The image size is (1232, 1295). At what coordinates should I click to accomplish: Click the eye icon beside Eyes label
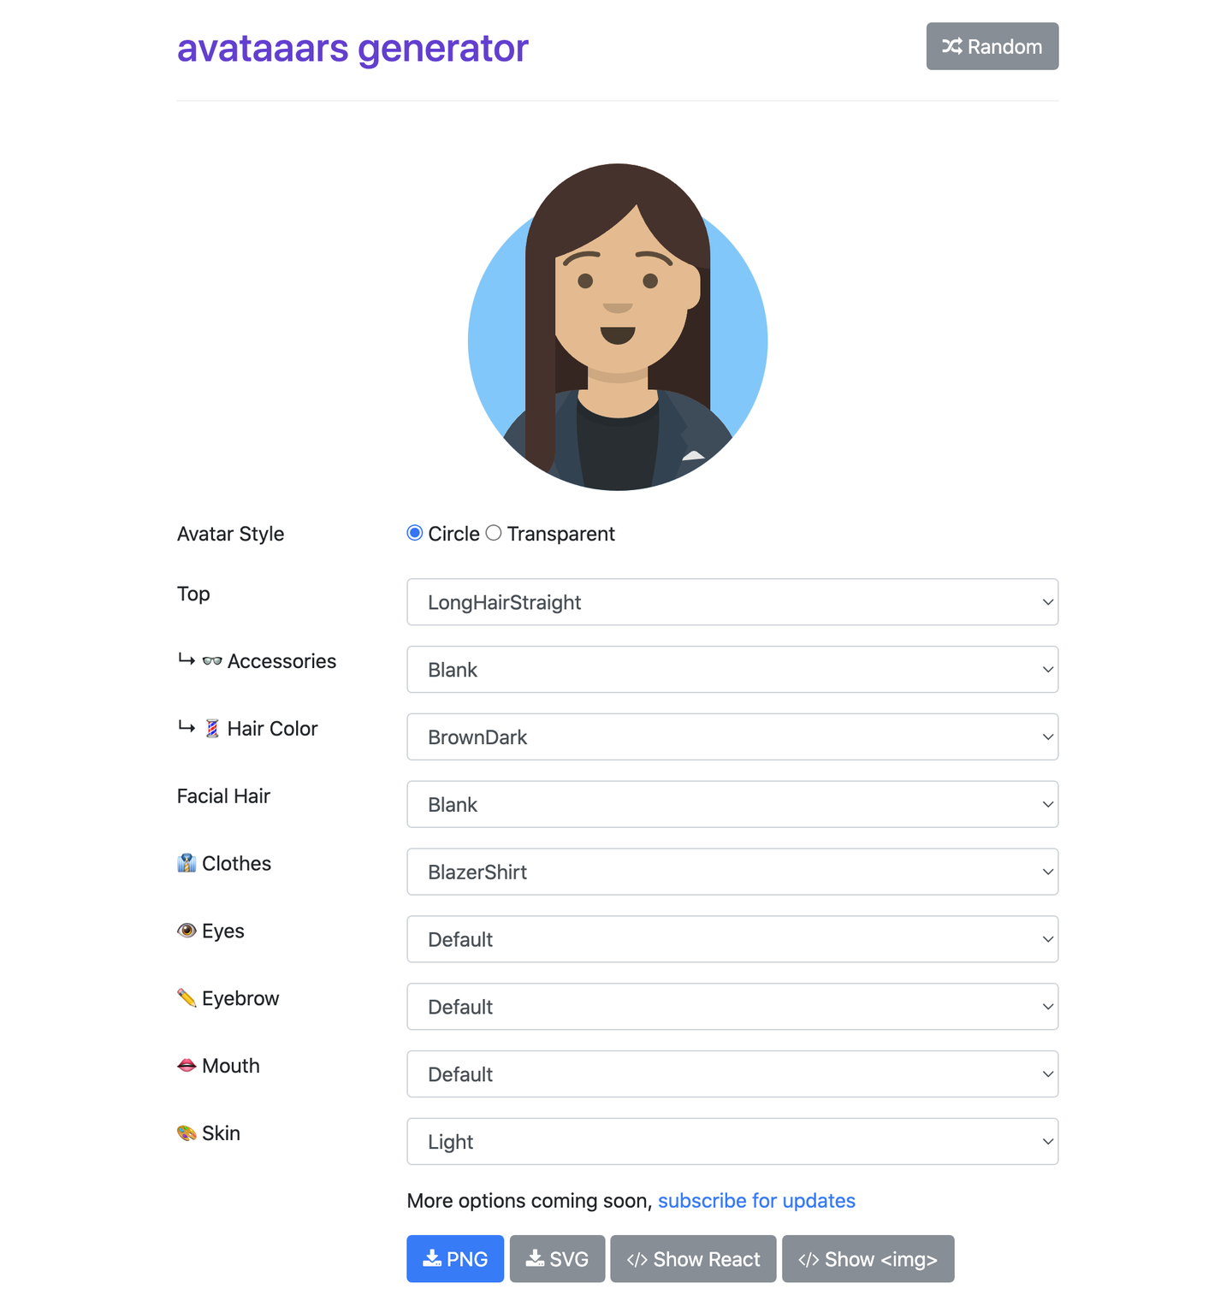tap(187, 931)
